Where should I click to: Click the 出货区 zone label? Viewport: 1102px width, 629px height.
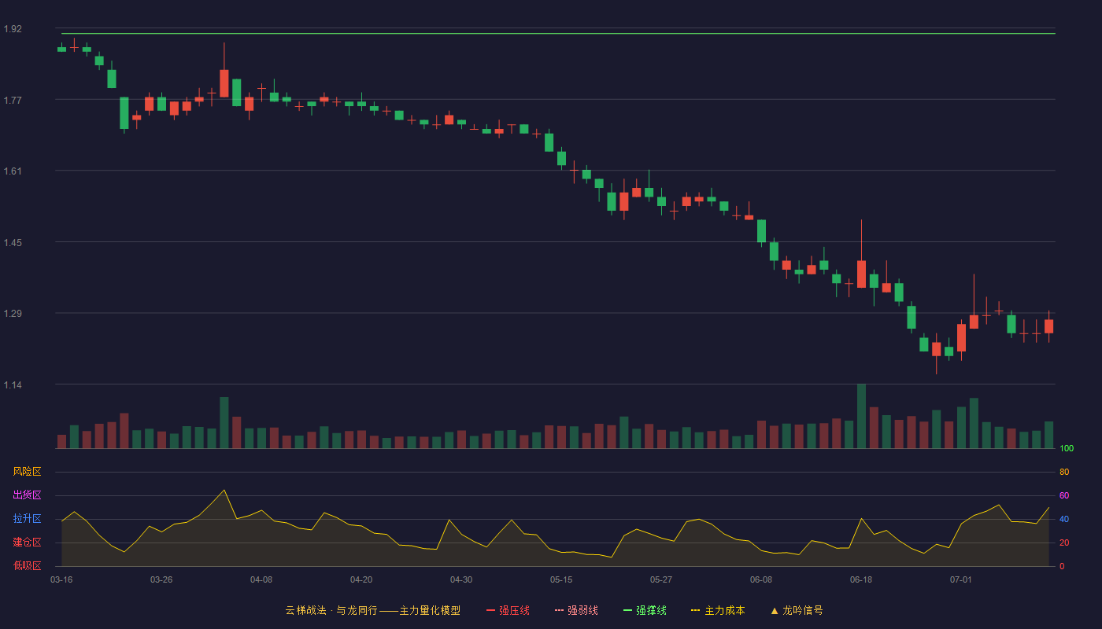pyautogui.click(x=27, y=495)
